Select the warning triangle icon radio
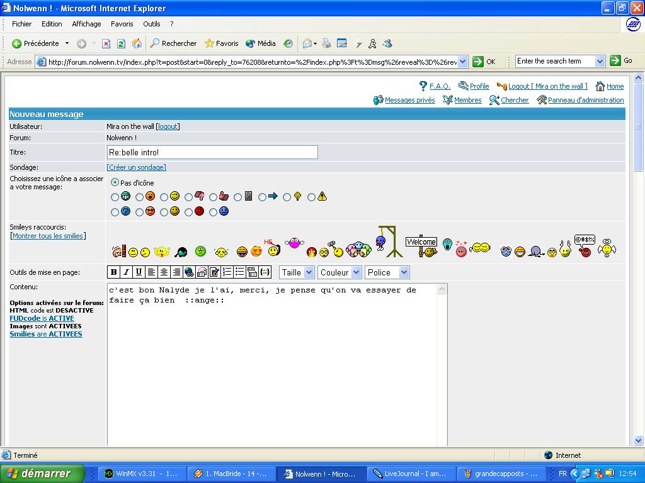 (311, 197)
